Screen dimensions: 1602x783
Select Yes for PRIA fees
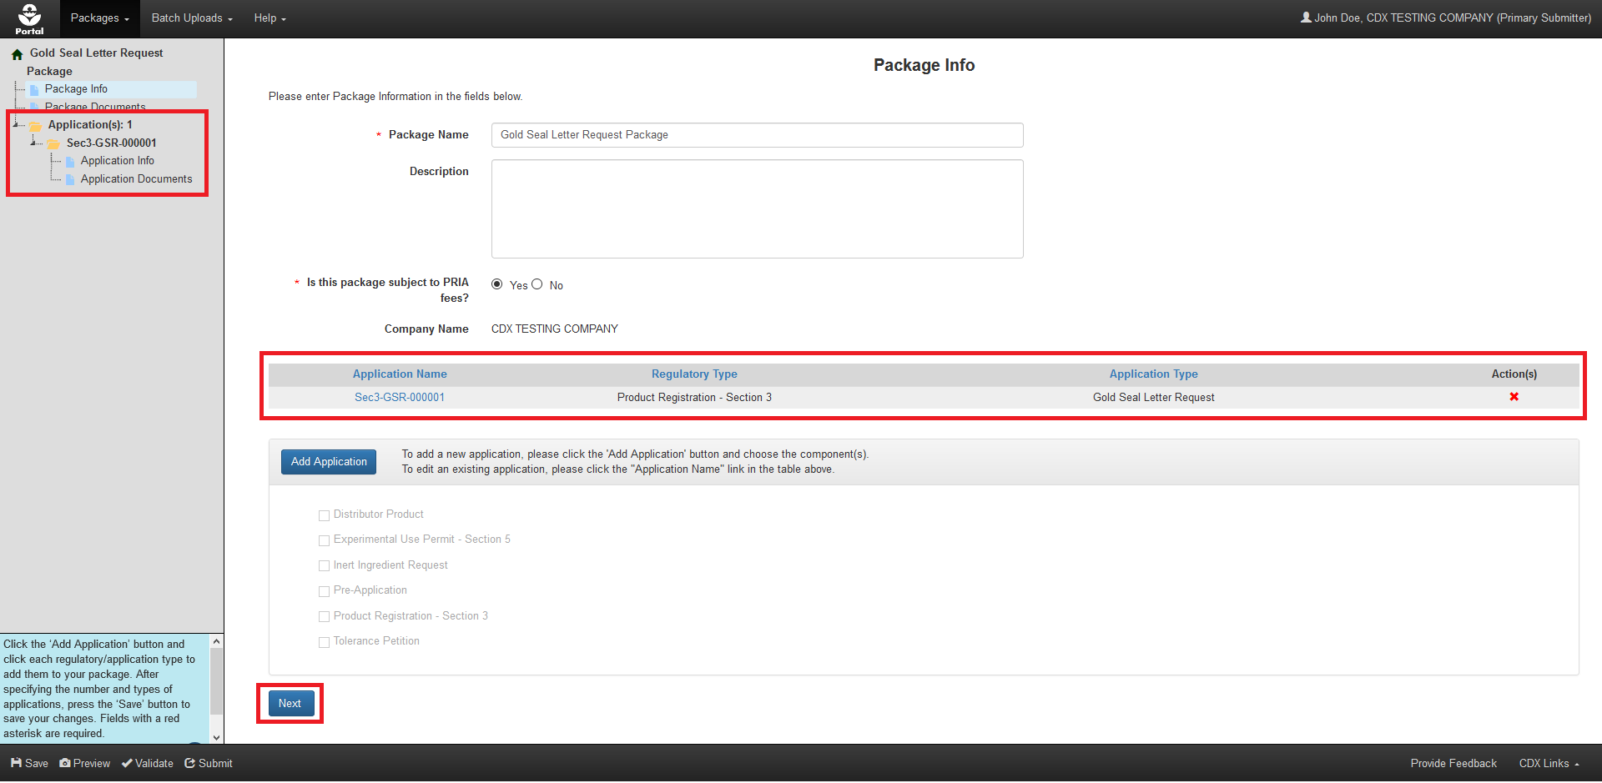point(497,284)
